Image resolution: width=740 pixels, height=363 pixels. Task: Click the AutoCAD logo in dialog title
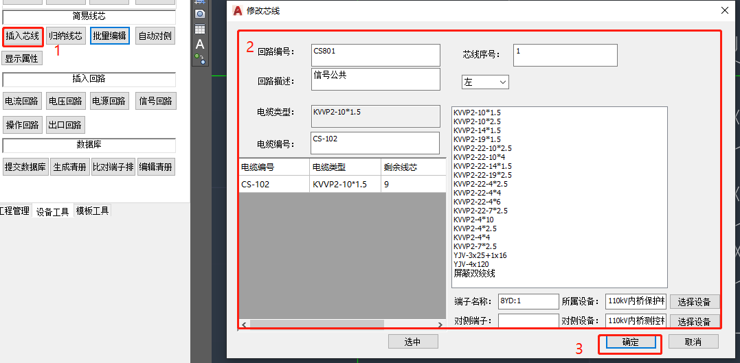[x=238, y=10]
